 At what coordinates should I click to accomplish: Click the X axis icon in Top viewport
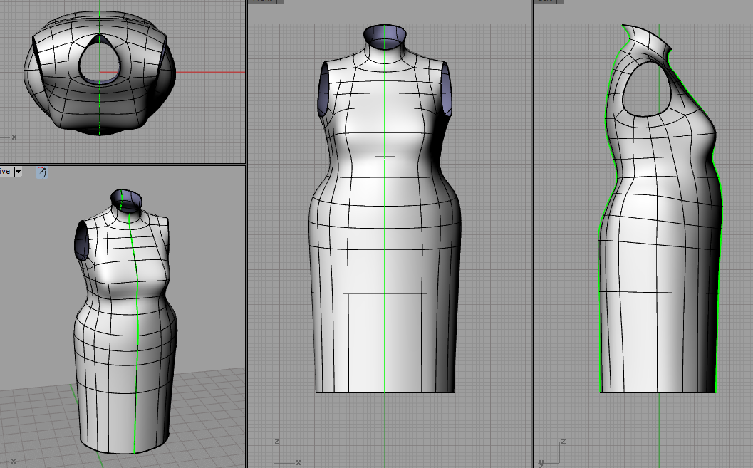(9, 135)
